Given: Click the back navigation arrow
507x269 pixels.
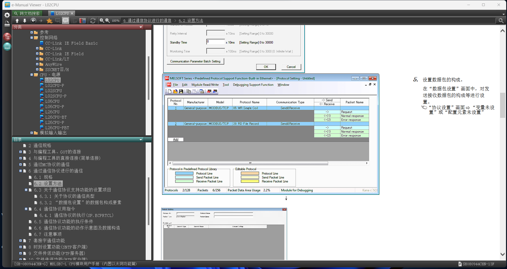Looking at the screenshot, I should 33,21.
